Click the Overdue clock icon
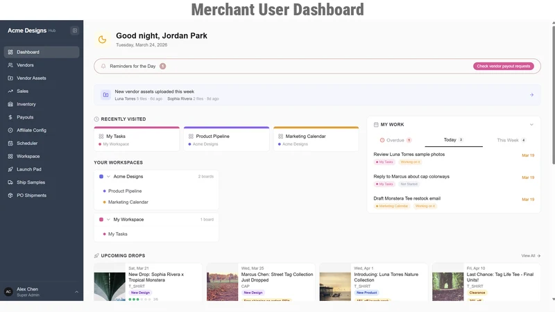 pos(382,140)
